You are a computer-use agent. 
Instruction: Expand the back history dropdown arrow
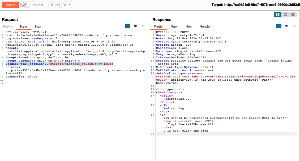57,5
